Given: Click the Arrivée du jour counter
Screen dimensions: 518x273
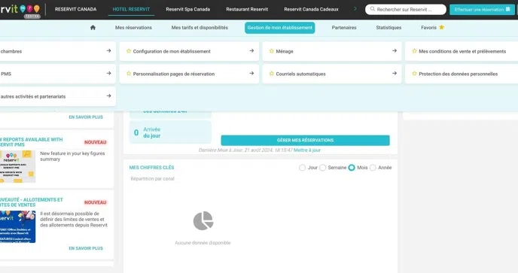Looking at the screenshot, I should pos(170,132).
